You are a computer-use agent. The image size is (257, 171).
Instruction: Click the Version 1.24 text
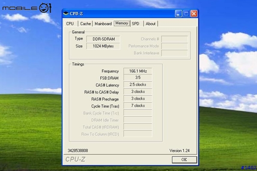coord(179,151)
